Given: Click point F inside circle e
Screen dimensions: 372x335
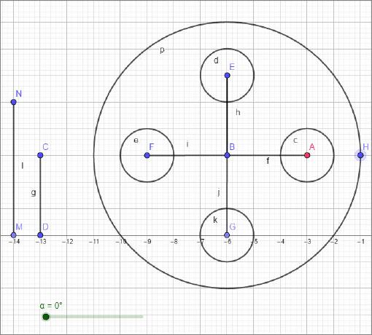Looking at the screenshot, I should pyautogui.click(x=147, y=155).
